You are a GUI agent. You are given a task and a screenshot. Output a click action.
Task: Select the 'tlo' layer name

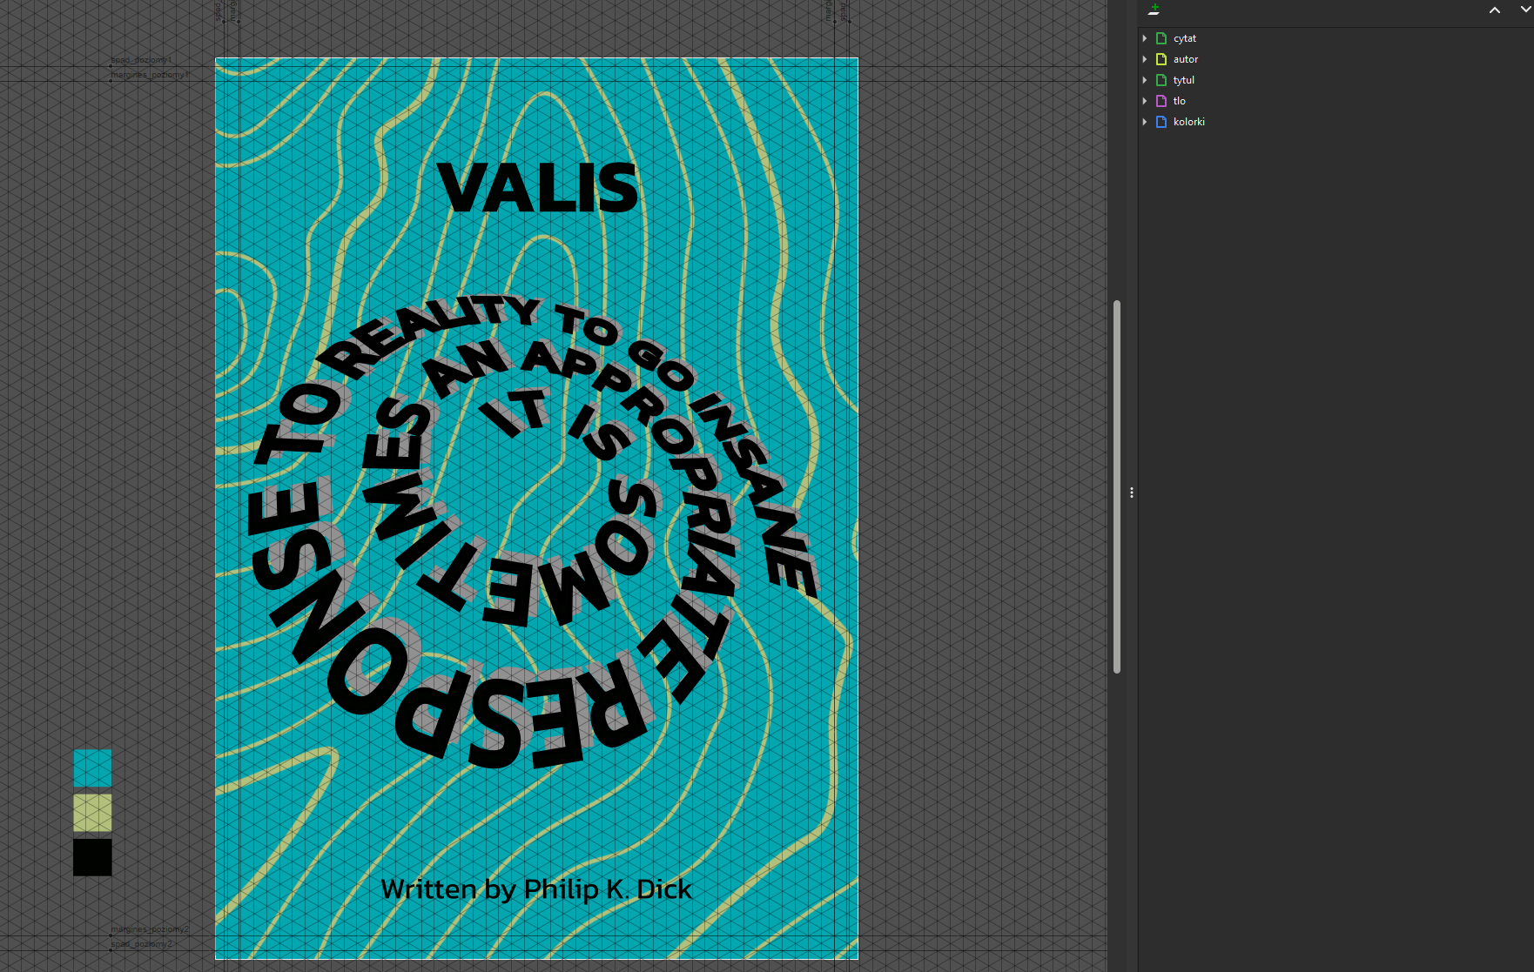[1180, 101]
